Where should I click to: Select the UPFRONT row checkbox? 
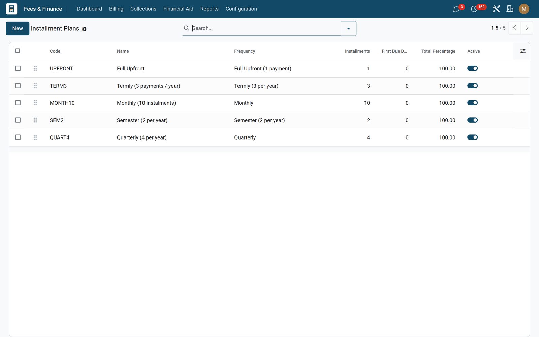tap(18, 68)
